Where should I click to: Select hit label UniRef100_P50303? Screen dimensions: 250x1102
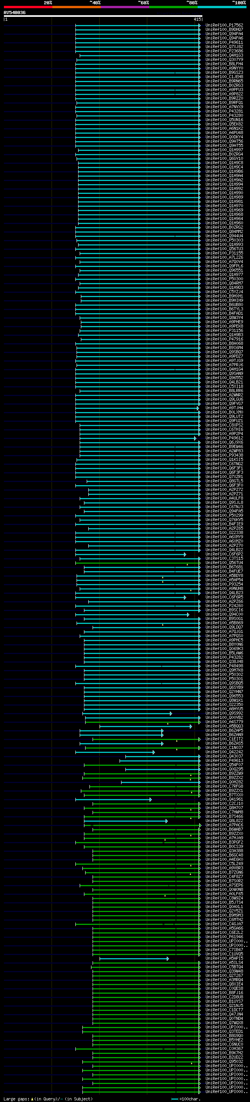click(x=224, y=240)
